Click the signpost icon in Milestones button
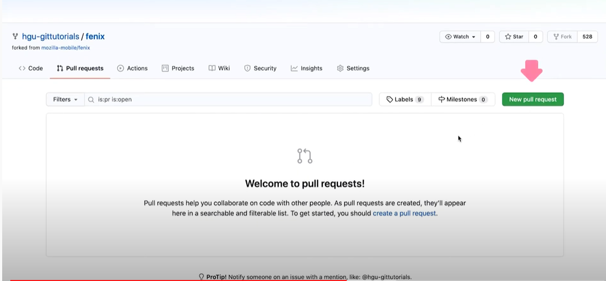606x281 pixels. [442, 99]
